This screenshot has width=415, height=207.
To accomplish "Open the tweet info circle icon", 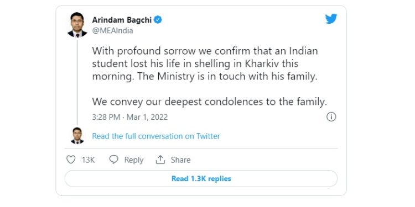I will (331, 116).
